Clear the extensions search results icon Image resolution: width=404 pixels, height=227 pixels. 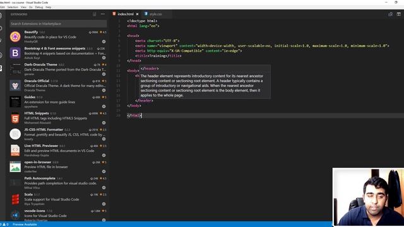coord(94,14)
